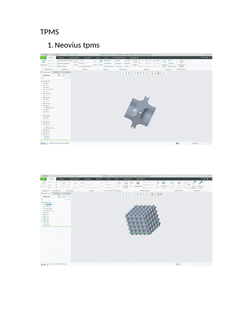Click Refit icon on the part graphics toolbar
Viewport: 241px width, 322px height.
coord(117,73)
